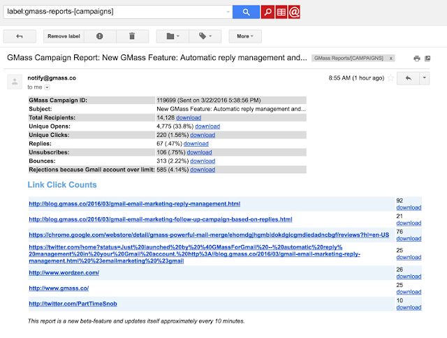Viewport: 447px width, 338px height.
Task: Click the 'Unique Opens:' label cell
Action: pos(91,126)
